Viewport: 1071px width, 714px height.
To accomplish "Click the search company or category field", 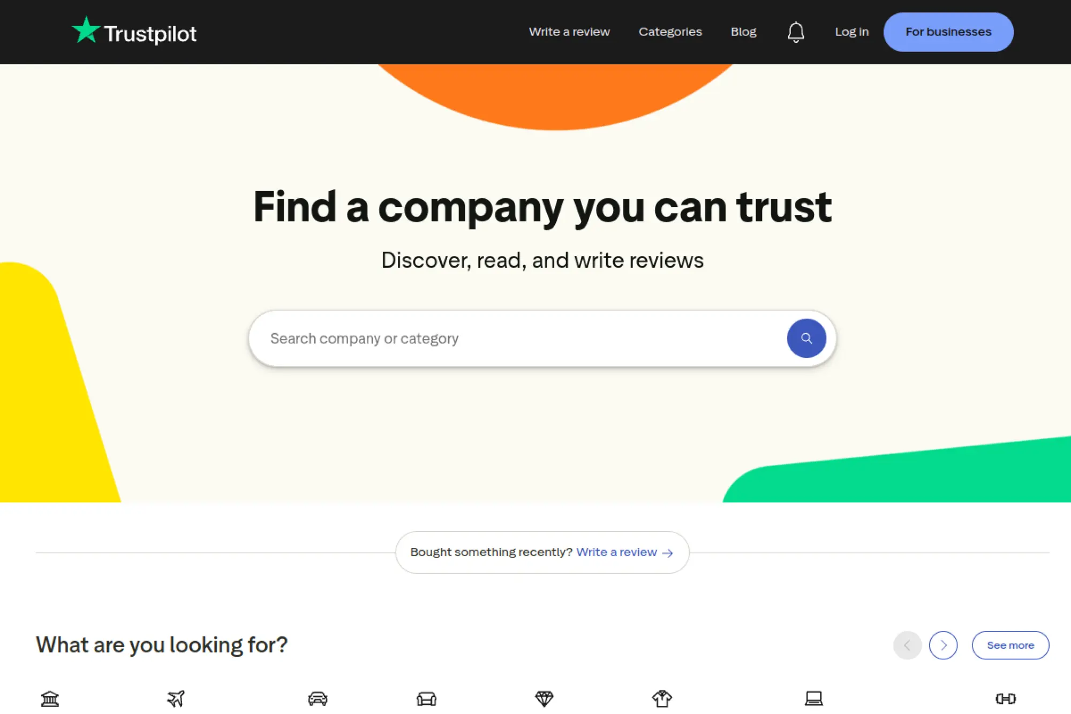I will click(x=482, y=338).
